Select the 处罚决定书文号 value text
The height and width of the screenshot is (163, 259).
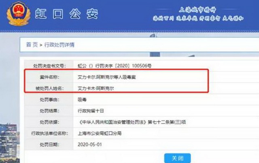(115, 66)
